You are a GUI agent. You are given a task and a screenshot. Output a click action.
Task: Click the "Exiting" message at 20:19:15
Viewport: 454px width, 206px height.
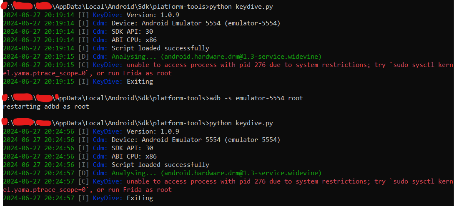point(140,82)
